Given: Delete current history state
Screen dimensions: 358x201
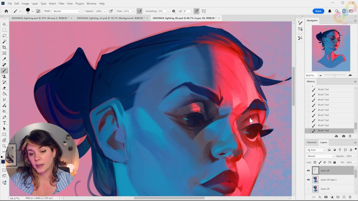Looking at the screenshot, I should 350,136.
